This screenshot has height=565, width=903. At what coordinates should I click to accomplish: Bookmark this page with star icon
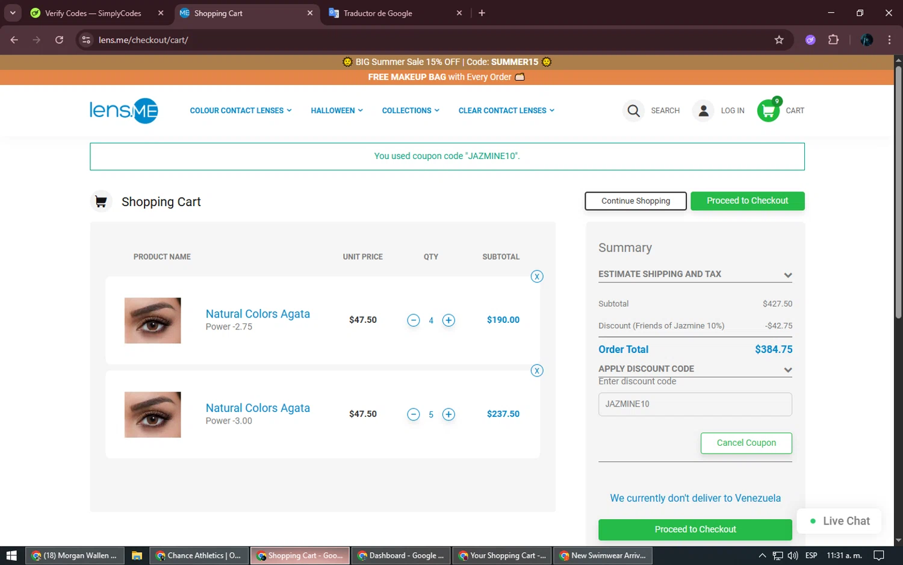[779, 40]
